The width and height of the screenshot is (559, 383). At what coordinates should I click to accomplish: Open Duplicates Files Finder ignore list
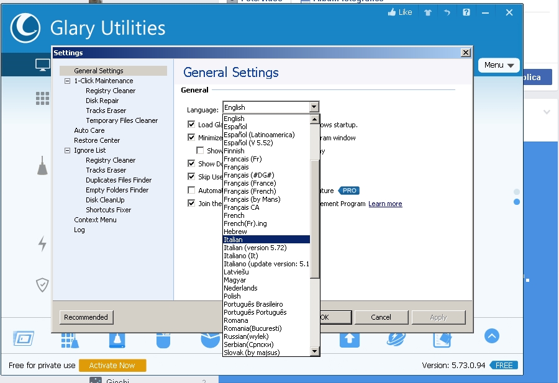pos(119,180)
